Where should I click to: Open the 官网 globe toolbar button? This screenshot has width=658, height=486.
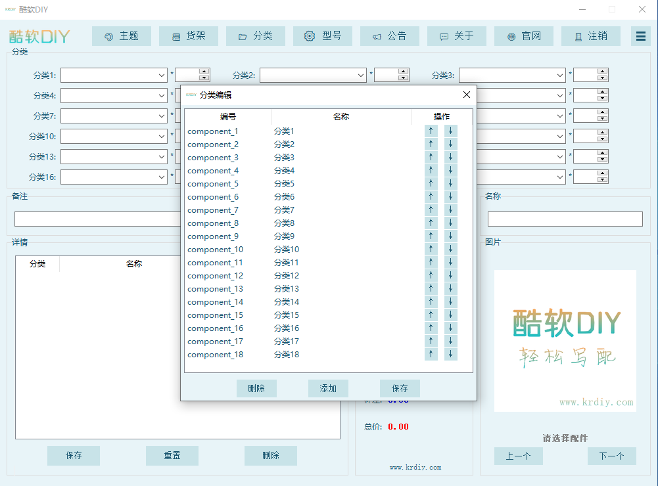pyautogui.click(x=524, y=36)
